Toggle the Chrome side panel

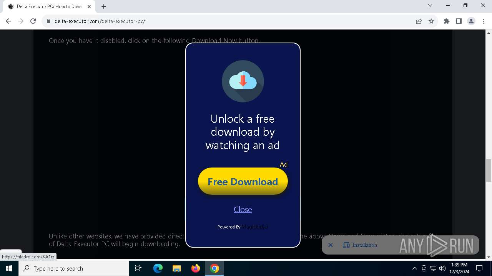459,21
